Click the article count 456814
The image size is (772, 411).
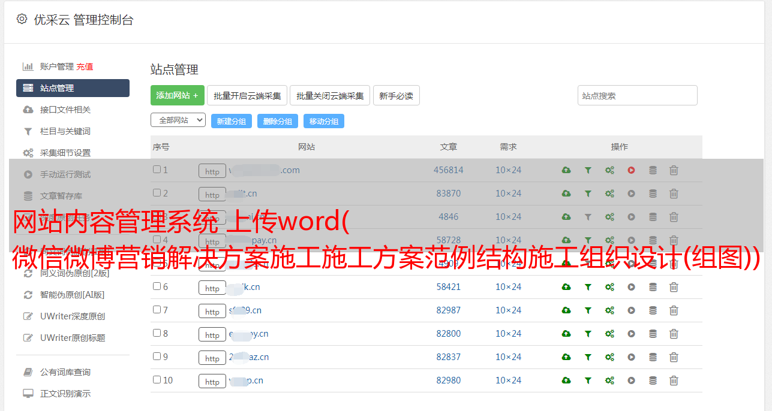(449, 170)
